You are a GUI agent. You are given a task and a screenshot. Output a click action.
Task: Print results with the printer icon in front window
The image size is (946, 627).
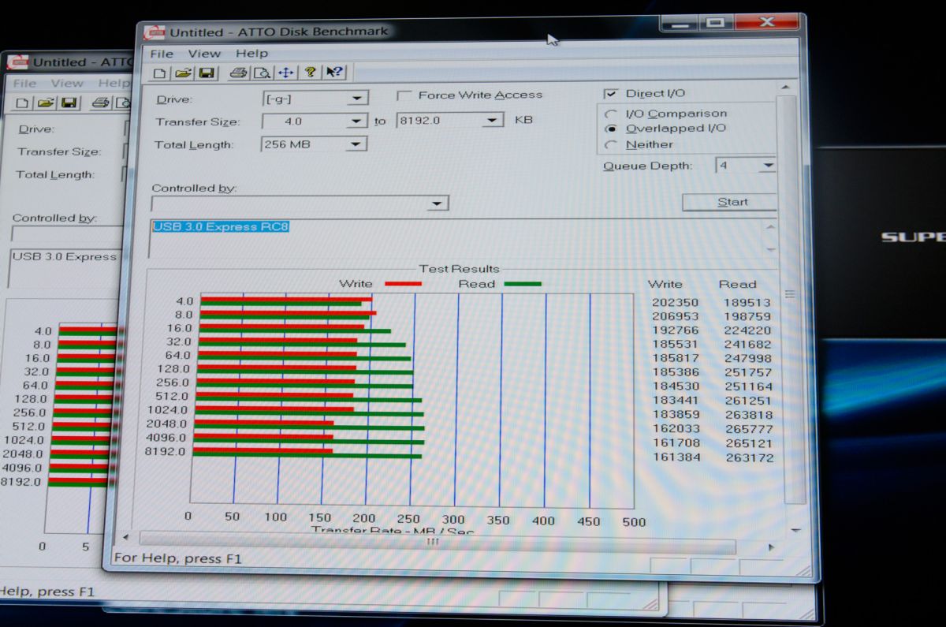pyautogui.click(x=237, y=73)
